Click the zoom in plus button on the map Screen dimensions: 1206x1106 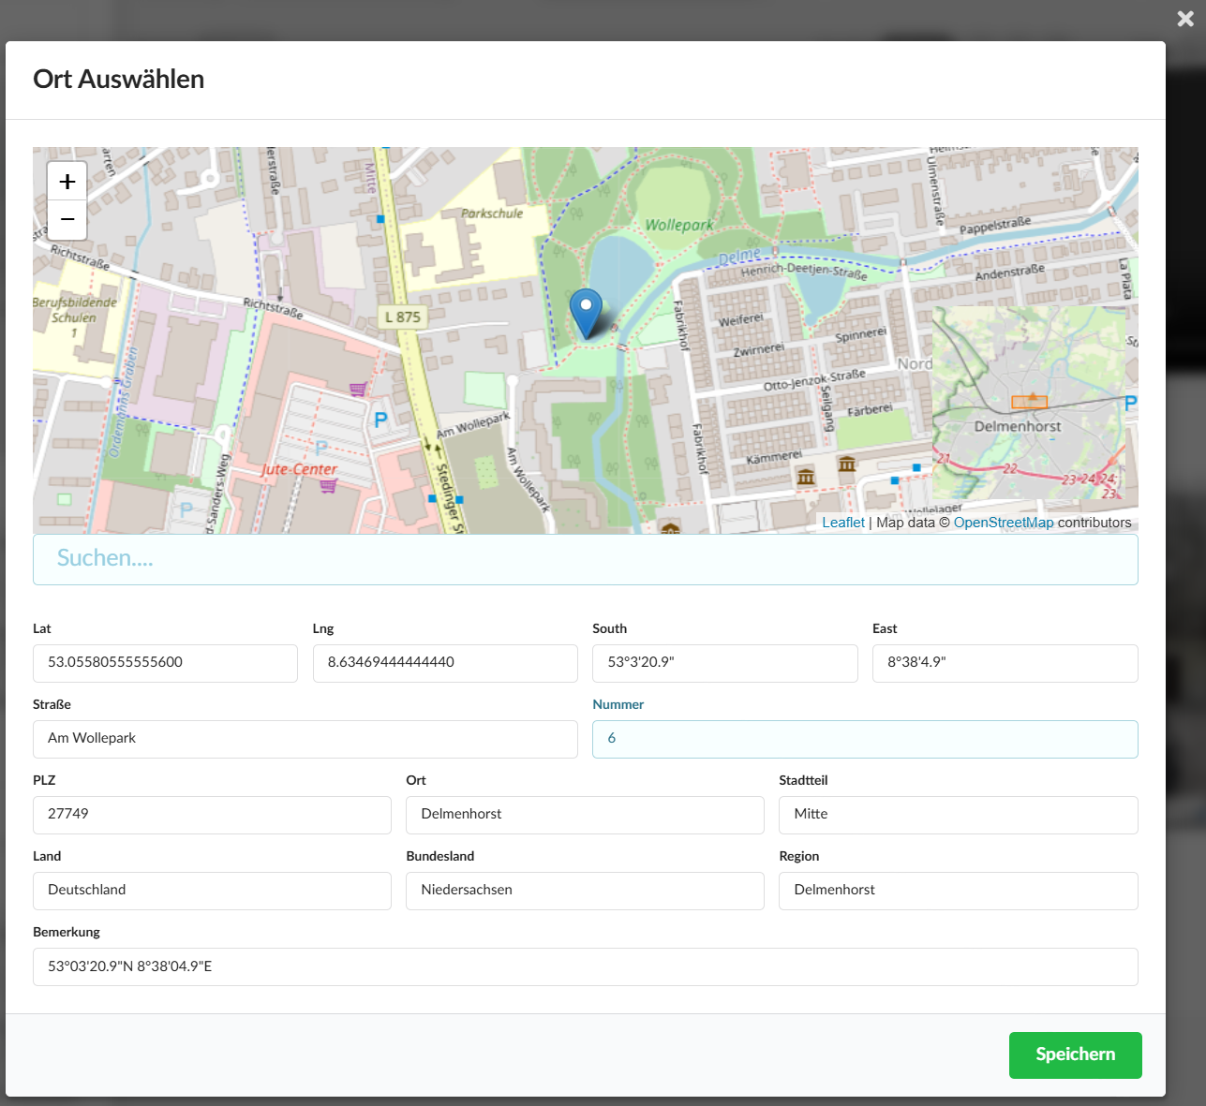tap(66, 180)
